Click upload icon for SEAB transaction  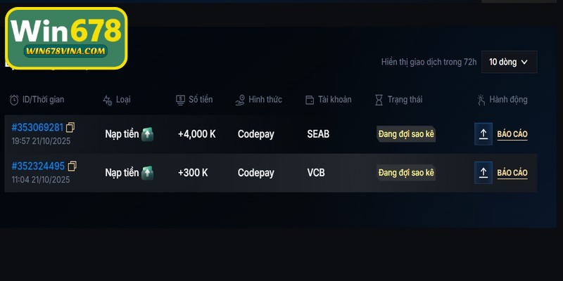483,134
